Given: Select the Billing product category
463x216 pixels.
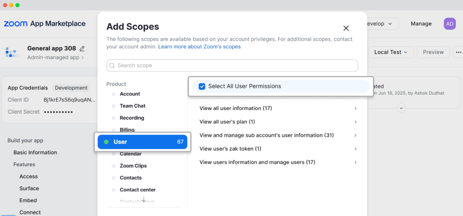Looking at the screenshot, I should (127, 130).
